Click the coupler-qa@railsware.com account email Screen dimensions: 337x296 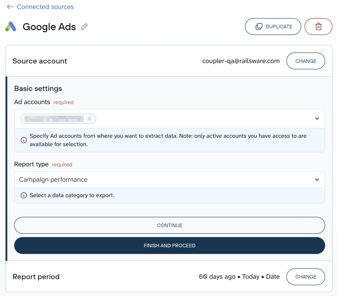[241, 61]
